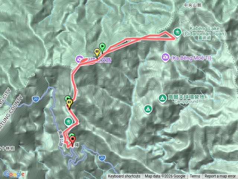Open the Google logo link
The height and width of the screenshot is (179, 238).
tap(14, 174)
